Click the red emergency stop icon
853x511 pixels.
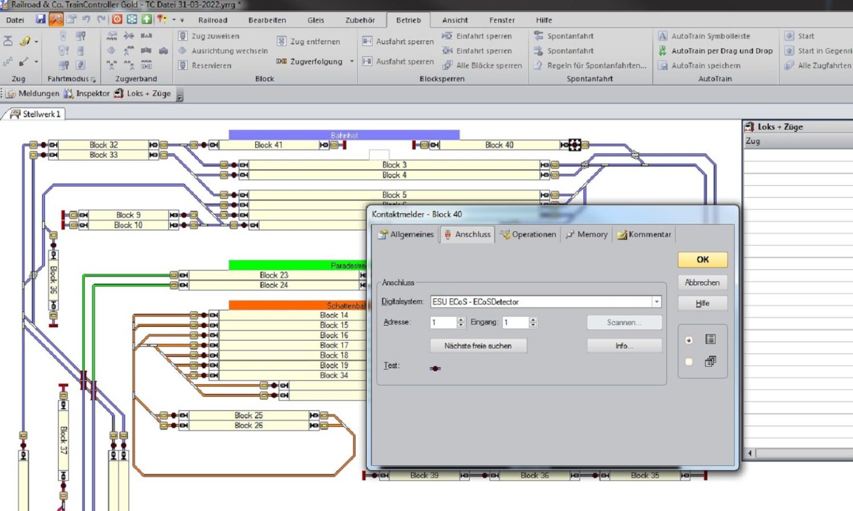[117, 19]
